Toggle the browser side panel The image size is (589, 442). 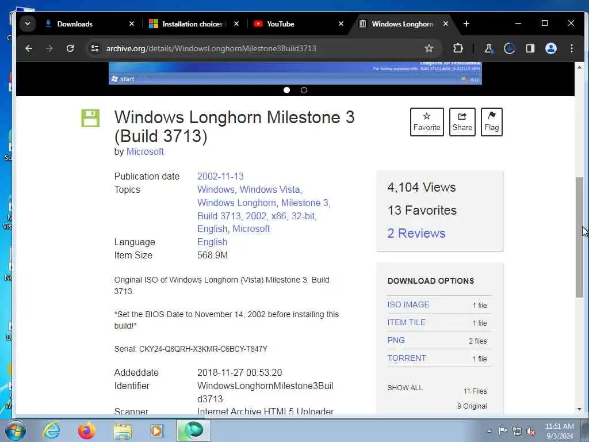click(530, 48)
